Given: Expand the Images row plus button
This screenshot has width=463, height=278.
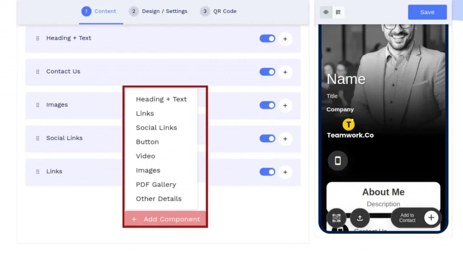Looking at the screenshot, I should [285, 105].
